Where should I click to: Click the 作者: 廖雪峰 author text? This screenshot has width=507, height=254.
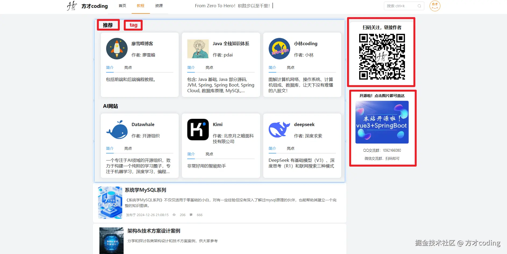tap(143, 55)
